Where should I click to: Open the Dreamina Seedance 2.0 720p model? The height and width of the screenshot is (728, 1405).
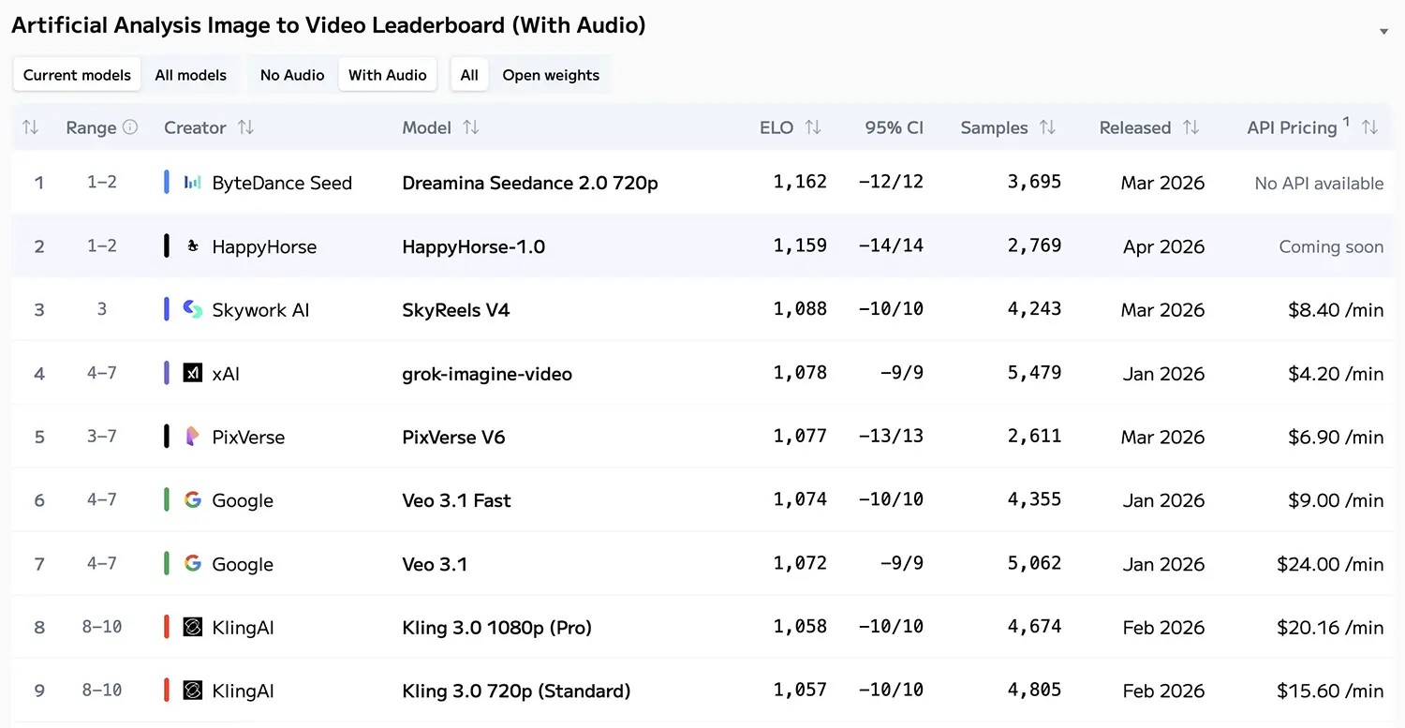click(530, 183)
